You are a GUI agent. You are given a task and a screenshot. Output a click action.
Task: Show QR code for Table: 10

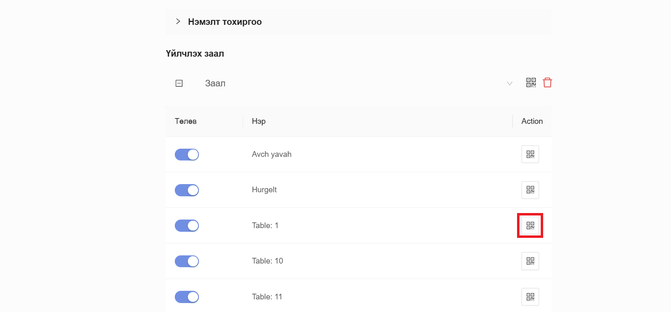[530, 261]
